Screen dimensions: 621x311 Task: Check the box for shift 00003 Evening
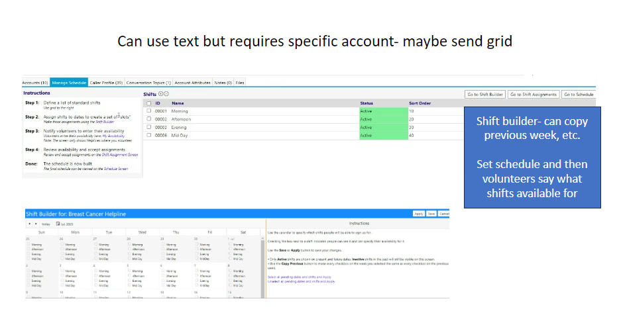pyautogui.click(x=149, y=127)
